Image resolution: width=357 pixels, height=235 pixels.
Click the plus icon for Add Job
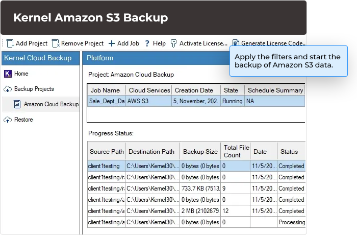(112, 43)
